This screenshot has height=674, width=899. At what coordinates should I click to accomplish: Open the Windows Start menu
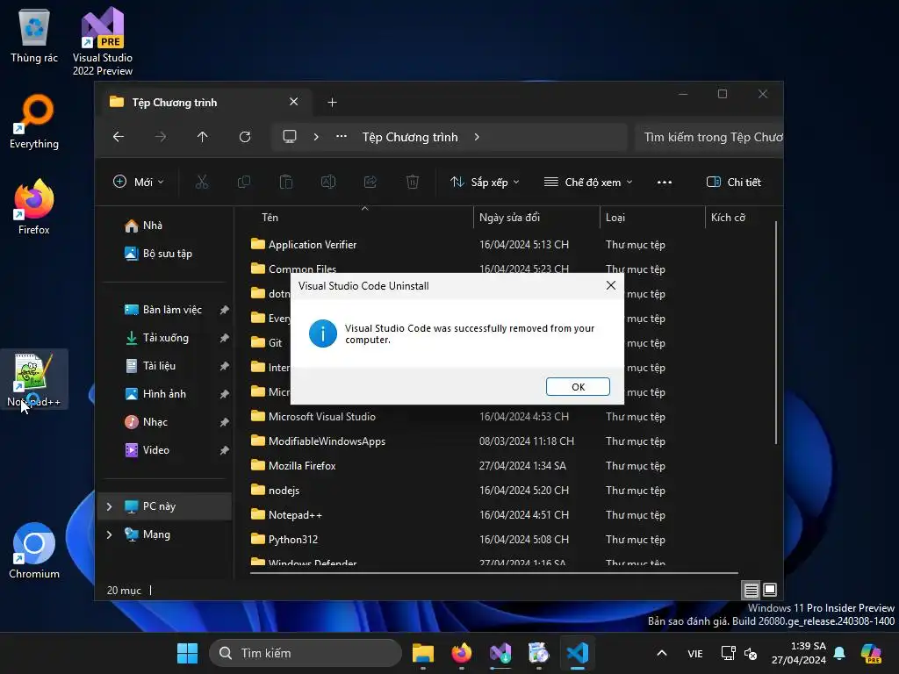point(188,653)
